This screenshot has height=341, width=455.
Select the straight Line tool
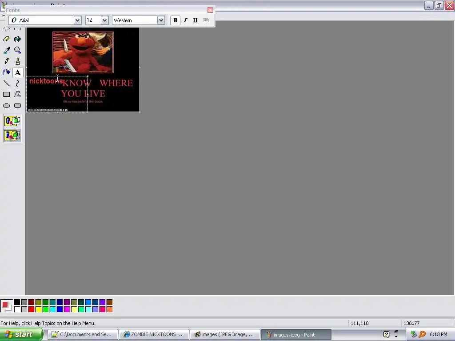click(x=6, y=83)
